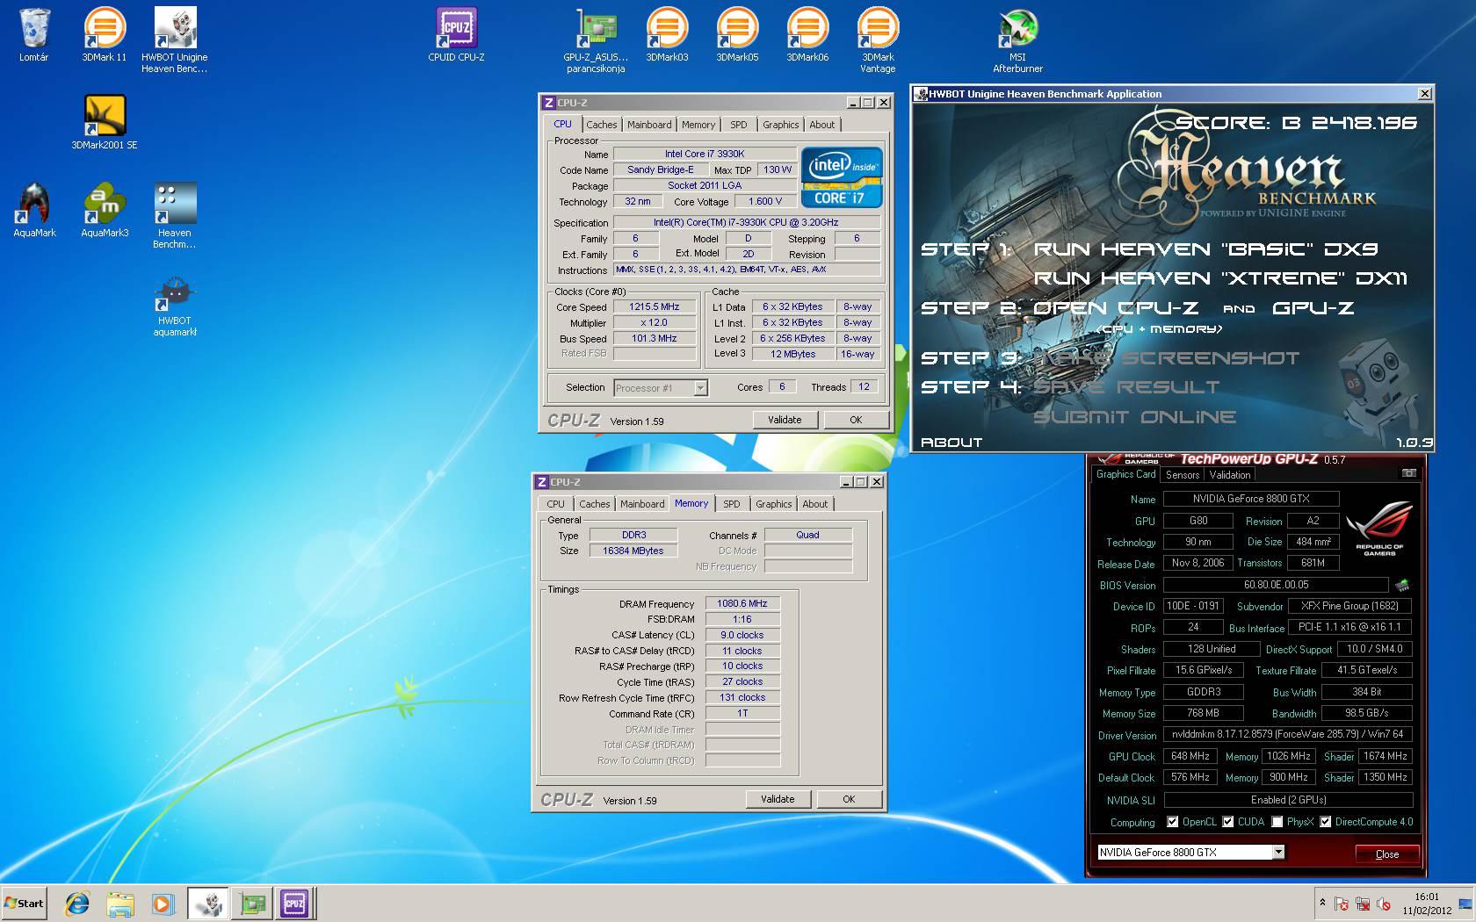Viewport: 1476px width, 922px height.
Task: Open the NVIDIA GeForce 8800 GTX dropdown
Action: (x=1190, y=852)
